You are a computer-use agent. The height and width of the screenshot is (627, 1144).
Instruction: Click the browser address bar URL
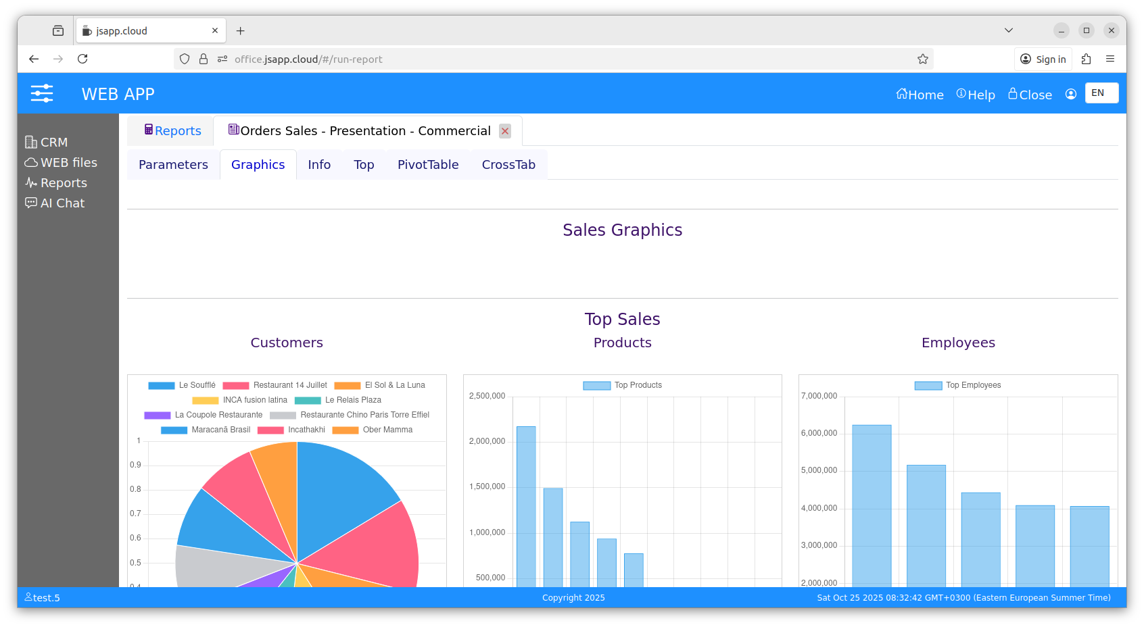pyautogui.click(x=473, y=59)
